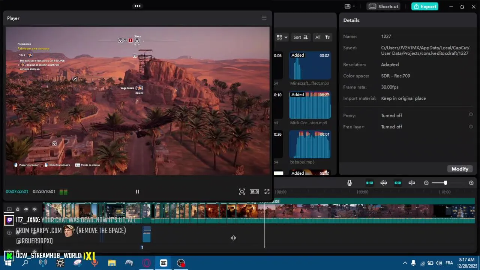Click the record voiceover microphone icon
This screenshot has height=270, width=480.
click(x=349, y=183)
